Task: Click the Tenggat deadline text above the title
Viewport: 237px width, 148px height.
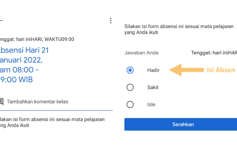Action: 37,39
